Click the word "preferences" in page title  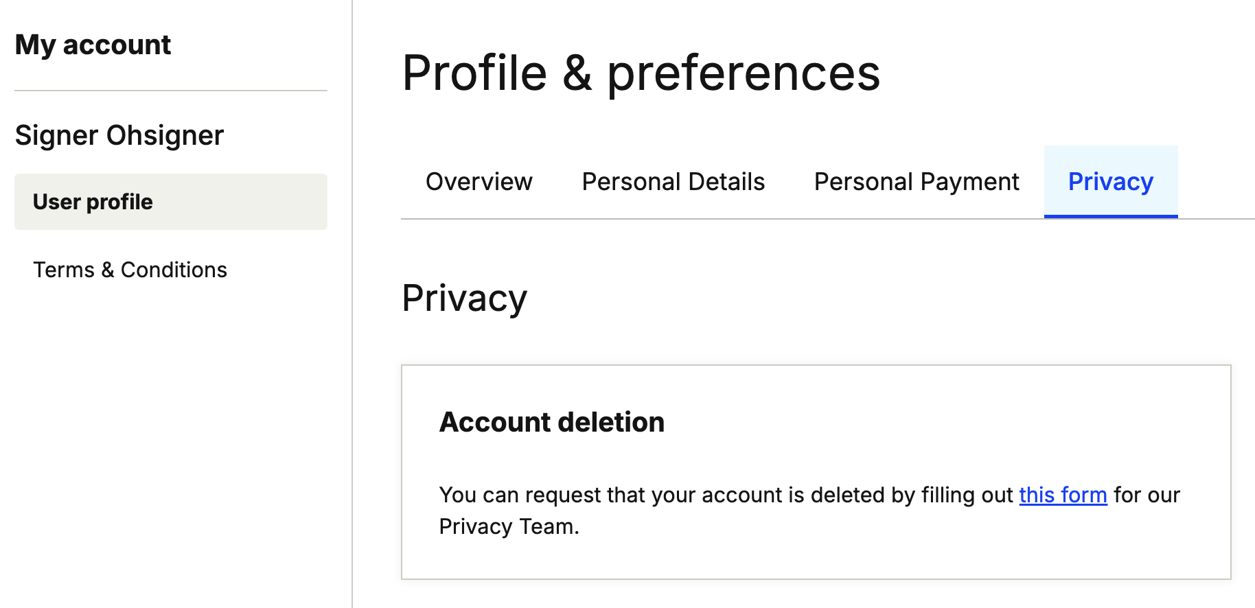(x=743, y=73)
